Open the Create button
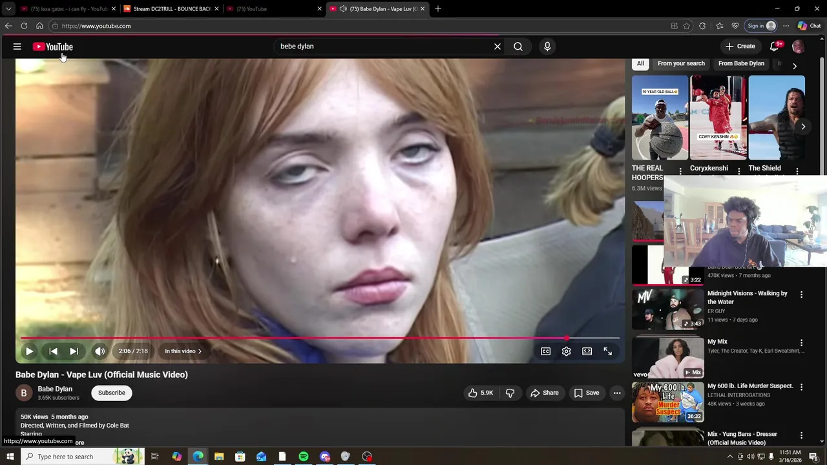Viewport: 827px width, 465px height. coord(740,46)
